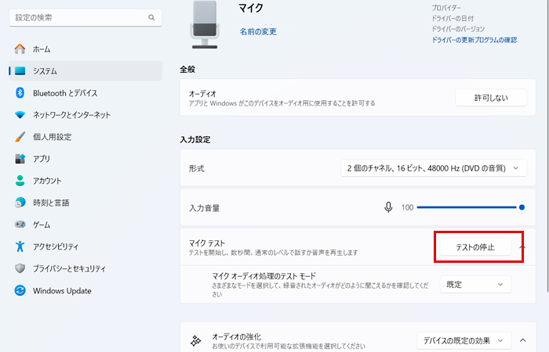Click the ドライバーのバージョン label
This screenshot has height=352, width=549.
click(x=458, y=29)
